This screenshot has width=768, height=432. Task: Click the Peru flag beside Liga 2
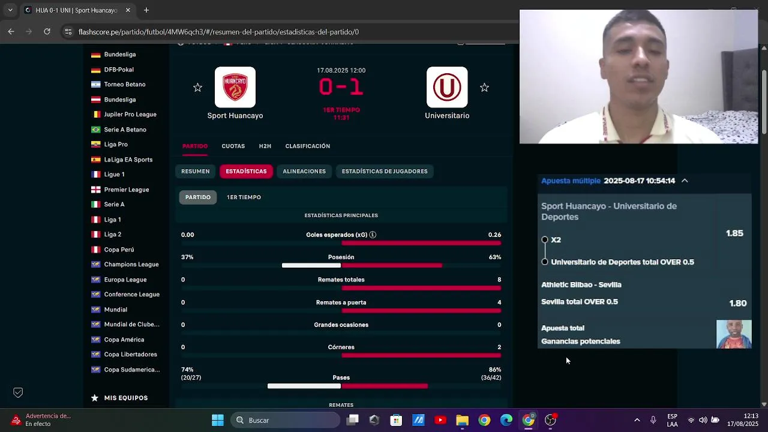(95, 235)
